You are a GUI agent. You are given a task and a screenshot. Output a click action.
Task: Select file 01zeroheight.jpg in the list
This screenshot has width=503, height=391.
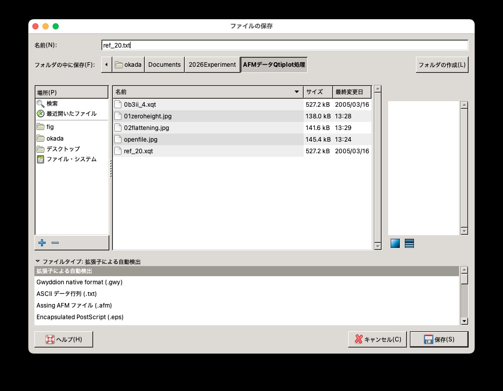(242, 116)
